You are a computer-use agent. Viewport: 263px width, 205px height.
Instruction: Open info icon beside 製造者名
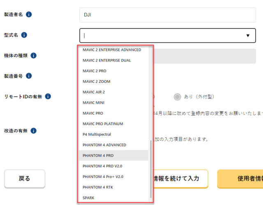(x=29, y=14)
